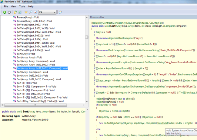
Task: Click the tree scroll-up arrow
Action: [x=87, y=17]
